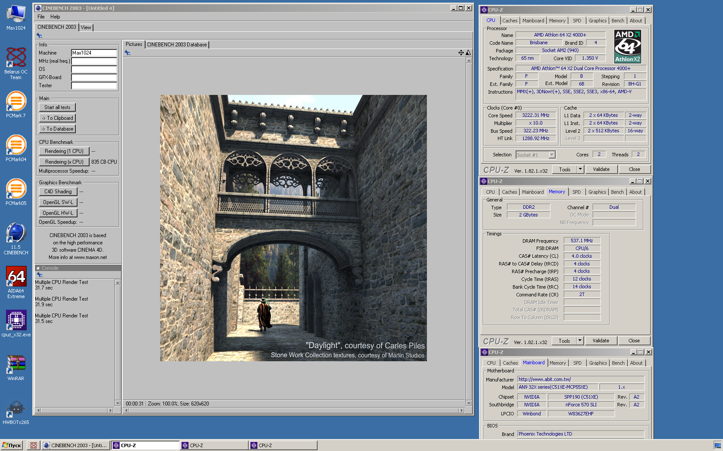Open the Caches tab in top CPU-Z window
Image resolution: width=723 pixels, height=451 pixels.
click(510, 21)
